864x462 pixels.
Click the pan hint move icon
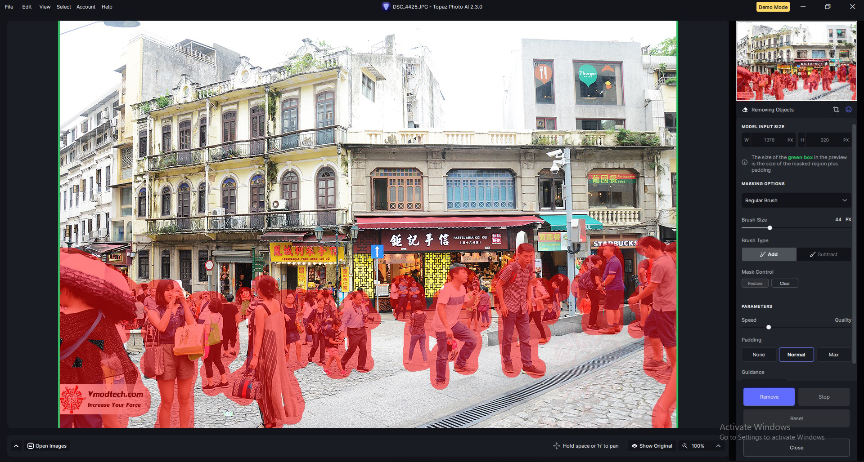[557, 446]
